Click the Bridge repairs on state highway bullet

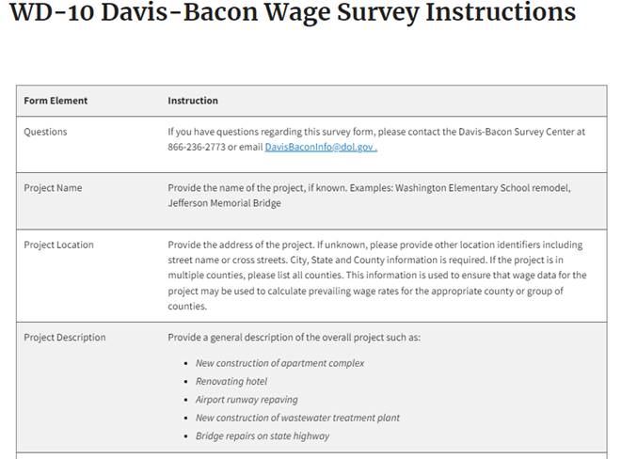(x=263, y=436)
